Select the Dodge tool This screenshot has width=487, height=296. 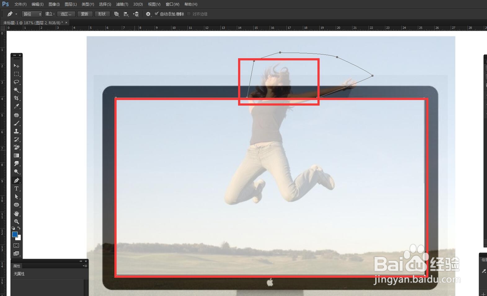16,172
